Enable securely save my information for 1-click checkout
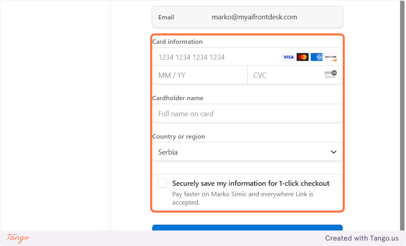Image resolution: width=406 pixels, height=246 pixels. (x=162, y=183)
